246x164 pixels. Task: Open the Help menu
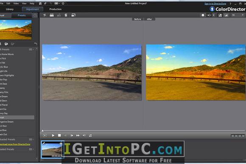(x=32, y=3)
